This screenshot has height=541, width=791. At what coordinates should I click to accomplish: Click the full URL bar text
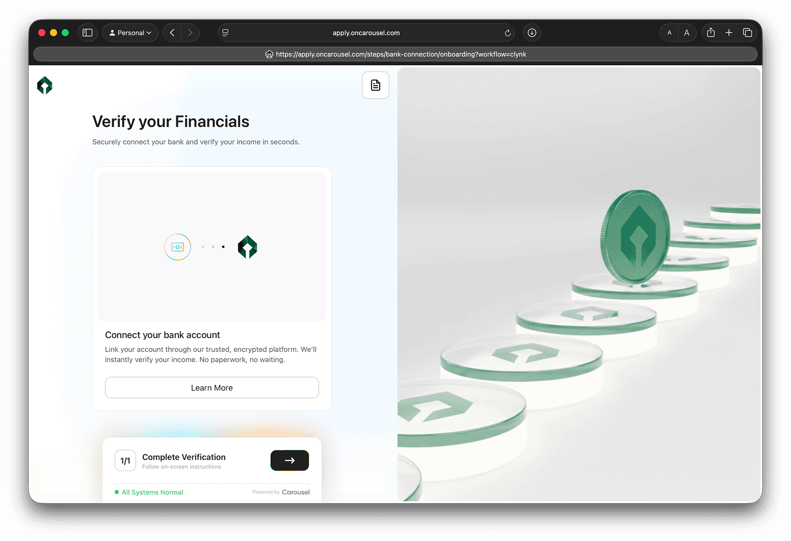401,54
